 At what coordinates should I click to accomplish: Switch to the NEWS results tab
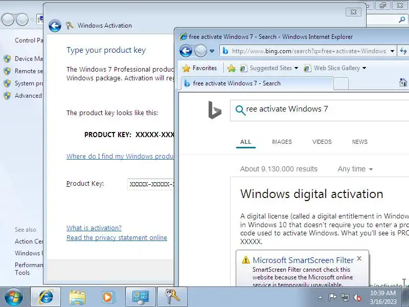[x=360, y=142]
